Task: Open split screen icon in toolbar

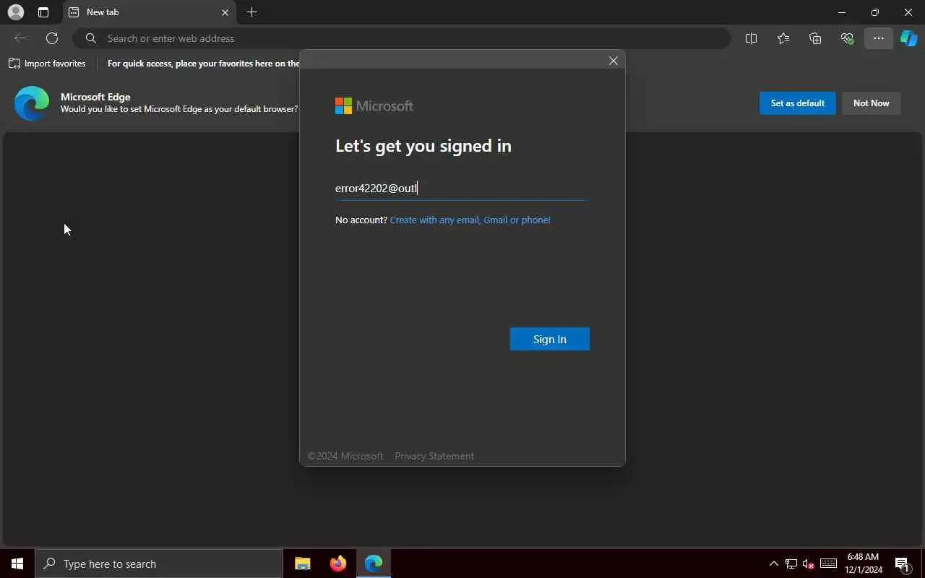Action: (751, 38)
